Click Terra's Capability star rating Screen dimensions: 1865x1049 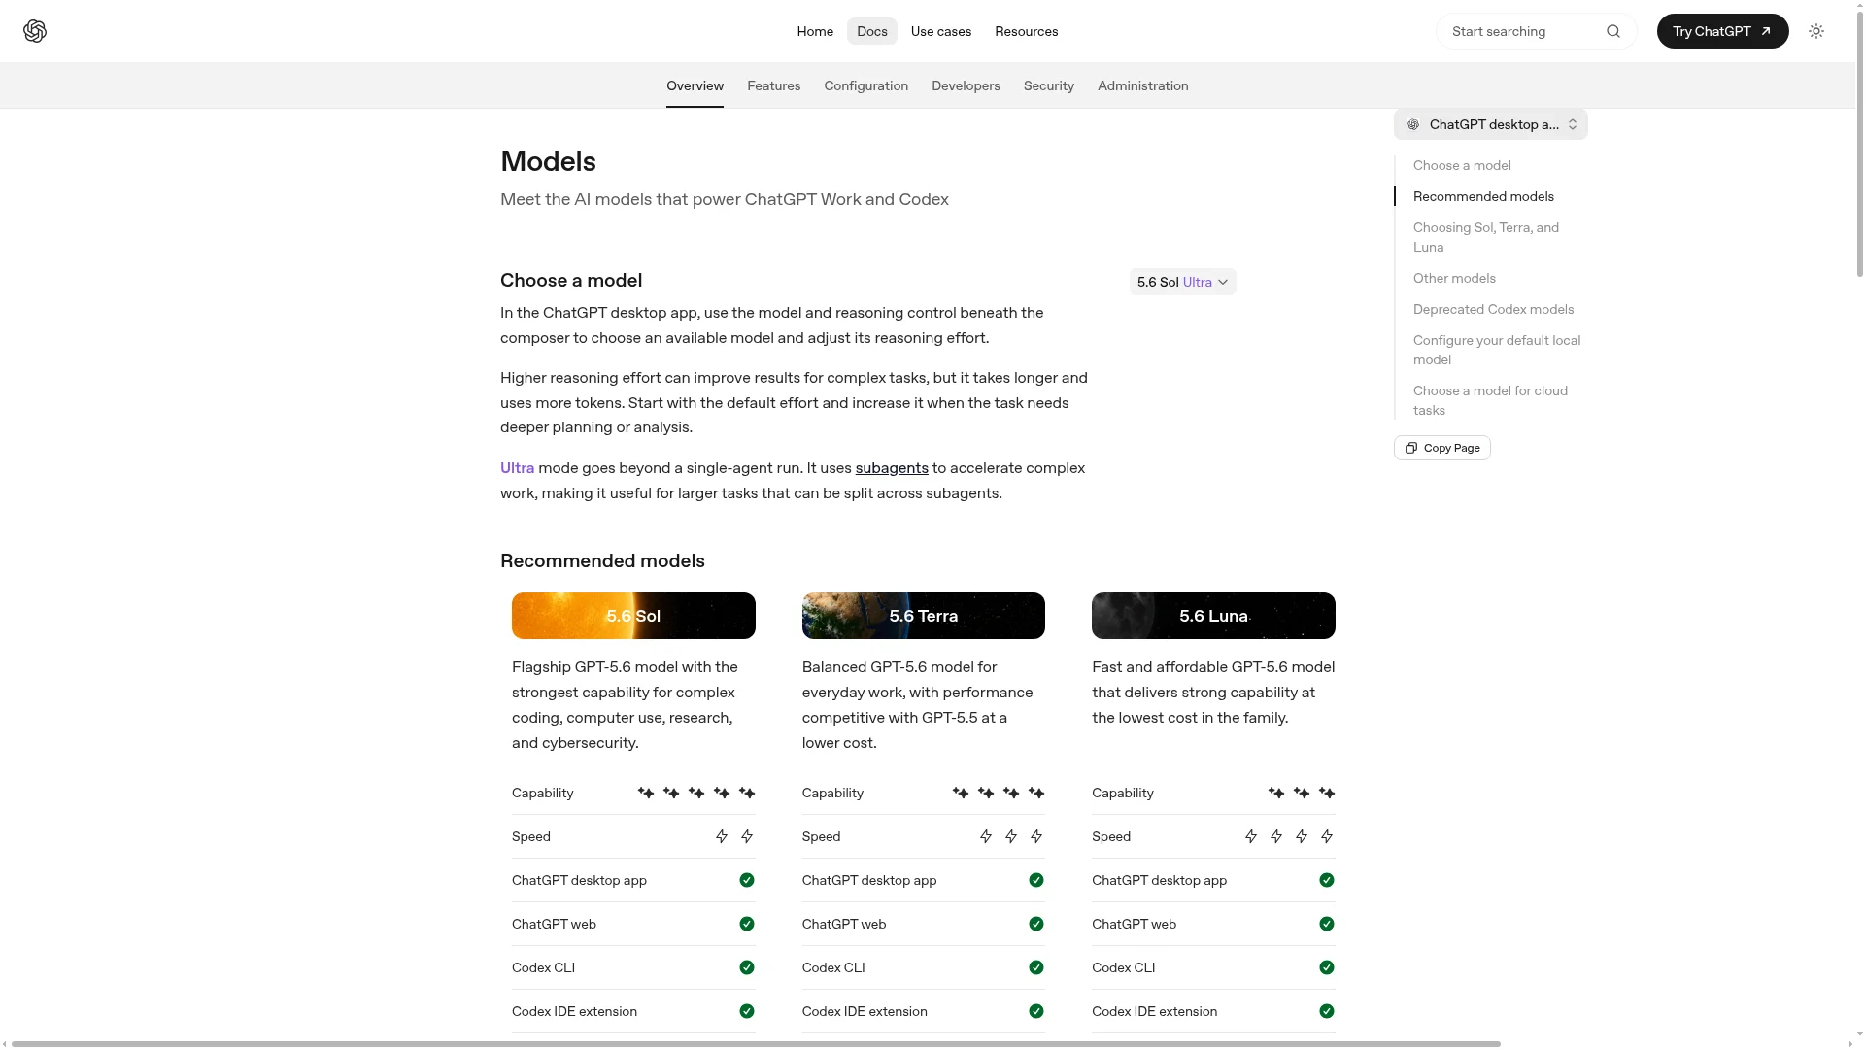click(999, 793)
